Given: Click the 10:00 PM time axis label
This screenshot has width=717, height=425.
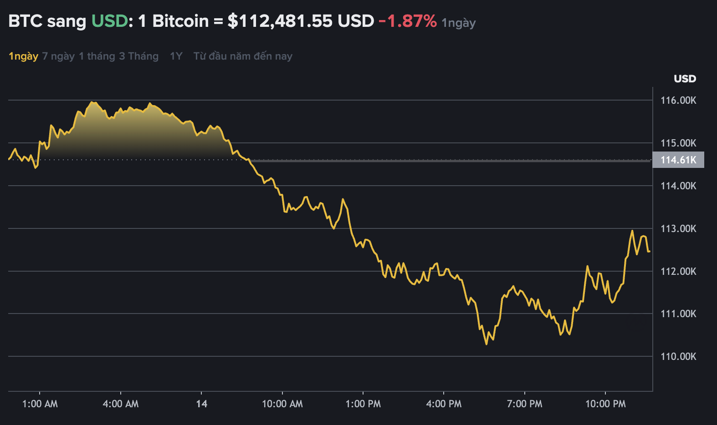Looking at the screenshot, I should tap(605, 404).
